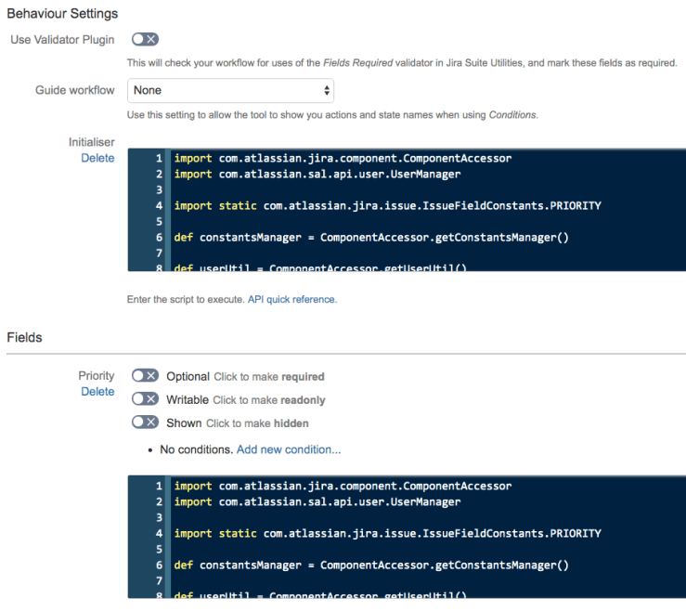Open the Guide workflow dropdown

230,90
